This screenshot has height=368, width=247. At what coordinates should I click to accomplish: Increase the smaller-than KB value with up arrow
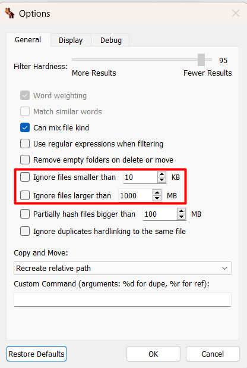click(x=161, y=174)
